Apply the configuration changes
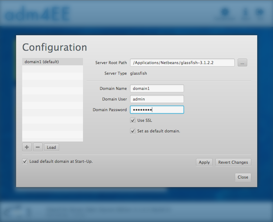The height and width of the screenshot is (222, 273). [x=204, y=162]
